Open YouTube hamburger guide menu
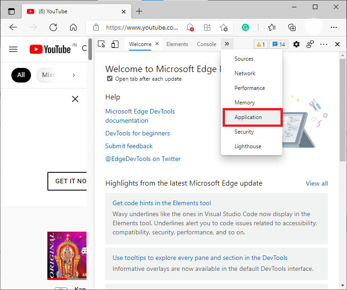Image resolution: width=347 pixels, height=290 pixels. click(13, 49)
